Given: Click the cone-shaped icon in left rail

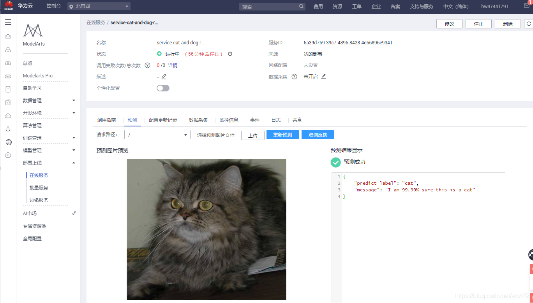Looking at the screenshot, I should click(x=8, y=129).
